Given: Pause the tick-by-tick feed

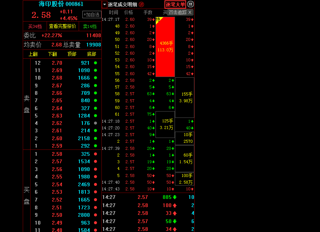Looking at the screenshot, I should tap(190, 4).
